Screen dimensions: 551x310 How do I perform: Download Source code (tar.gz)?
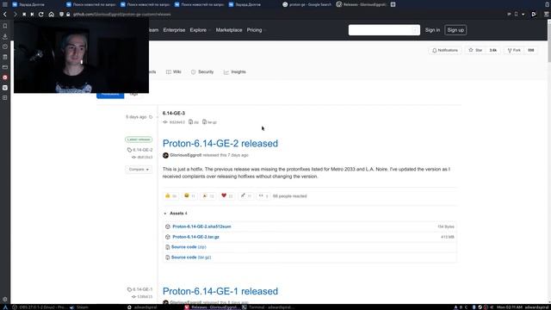pyautogui.click(x=191, y=257)
